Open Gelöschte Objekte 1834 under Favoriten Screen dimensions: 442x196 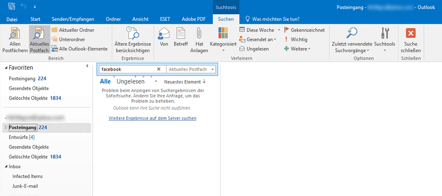point(35,98)
